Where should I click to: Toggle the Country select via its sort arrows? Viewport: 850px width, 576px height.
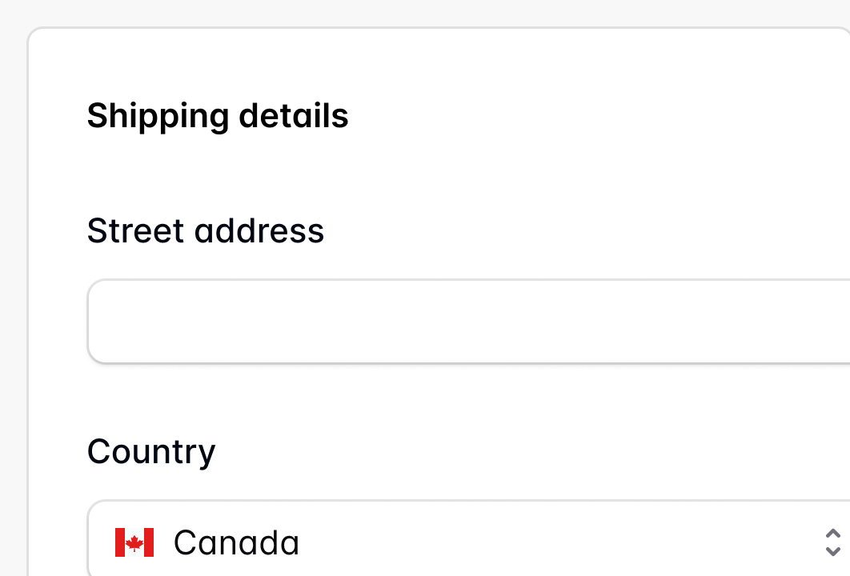pos(832,542)
